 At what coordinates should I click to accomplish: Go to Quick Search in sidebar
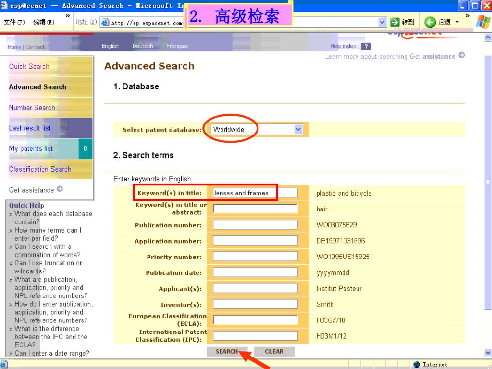tap(29, 66)
